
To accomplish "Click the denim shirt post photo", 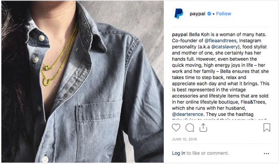I will pos(82,82).
